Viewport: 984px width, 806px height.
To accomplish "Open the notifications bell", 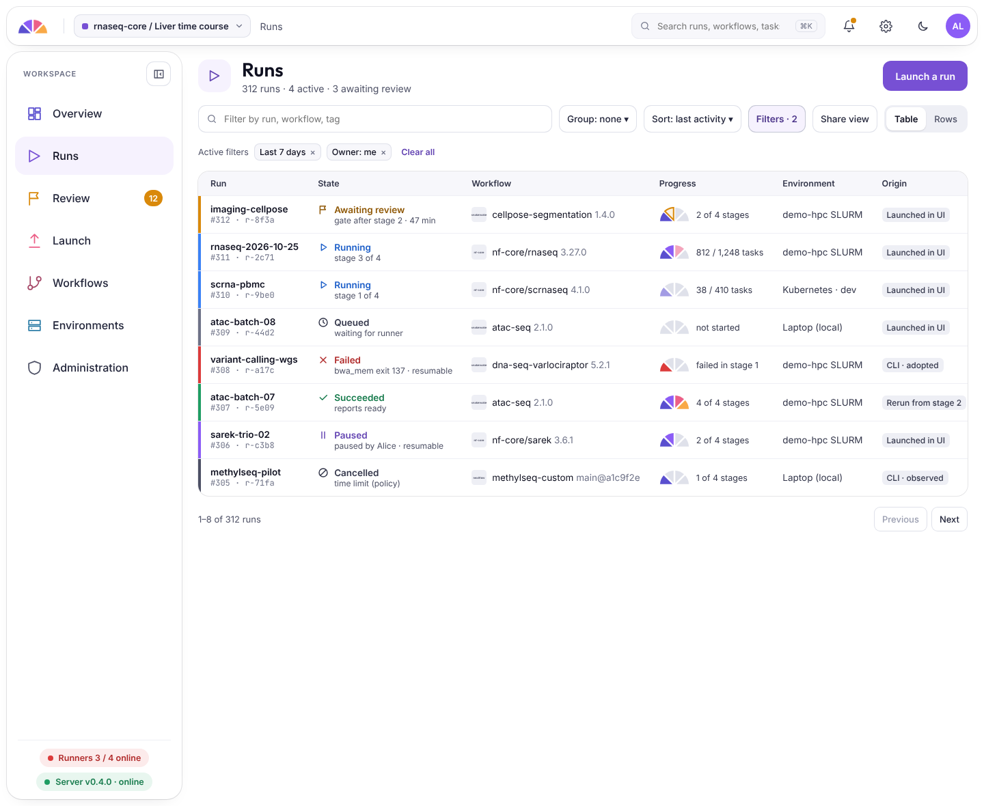I will tap(849, 26).
